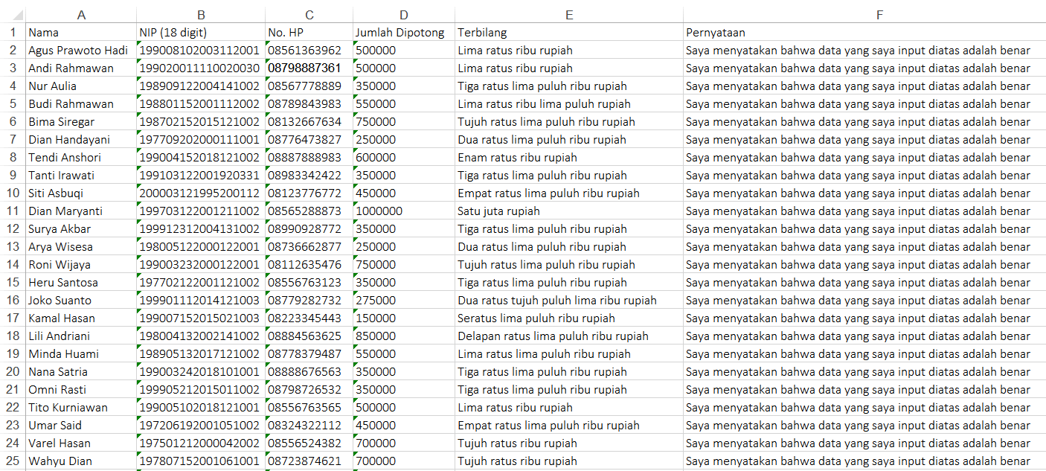Click the amount cell 600000

click(x=403, y=158)
